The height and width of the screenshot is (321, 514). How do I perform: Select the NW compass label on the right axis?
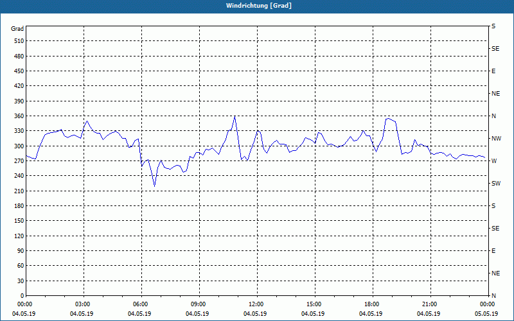click(496, 139)
